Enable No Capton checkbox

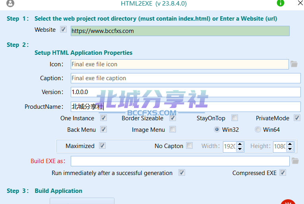coord(189,146)
